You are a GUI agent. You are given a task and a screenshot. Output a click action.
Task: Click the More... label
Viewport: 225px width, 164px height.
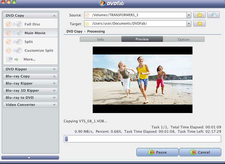point(29,59)
